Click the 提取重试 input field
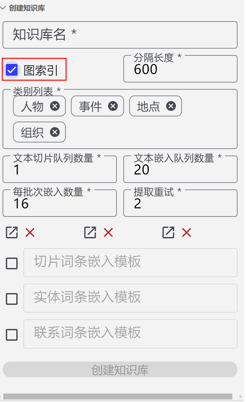The width and height of the screenshot is (246, 402). coord(180,204)
